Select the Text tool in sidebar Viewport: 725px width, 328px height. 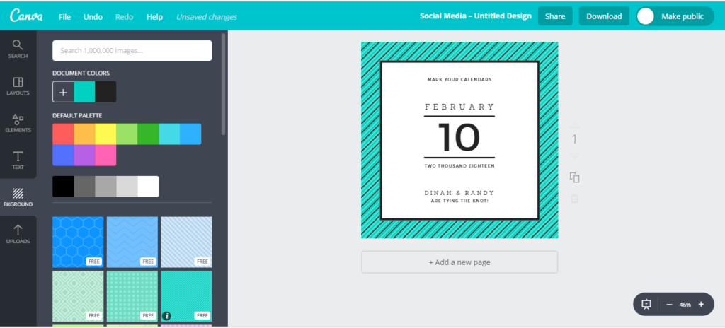pyautogui.click(x=18, y=160)
